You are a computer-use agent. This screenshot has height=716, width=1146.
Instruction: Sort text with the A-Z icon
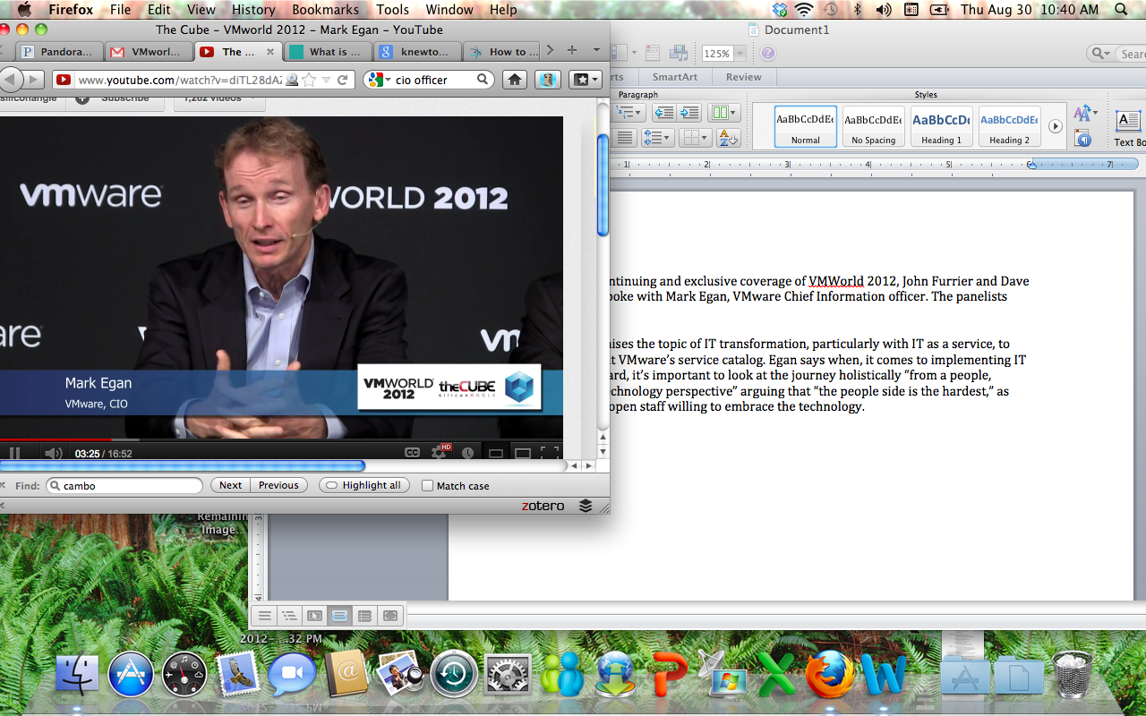coord(728,138)
